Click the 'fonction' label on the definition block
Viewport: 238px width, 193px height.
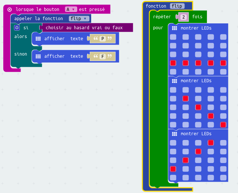[156, 6]
